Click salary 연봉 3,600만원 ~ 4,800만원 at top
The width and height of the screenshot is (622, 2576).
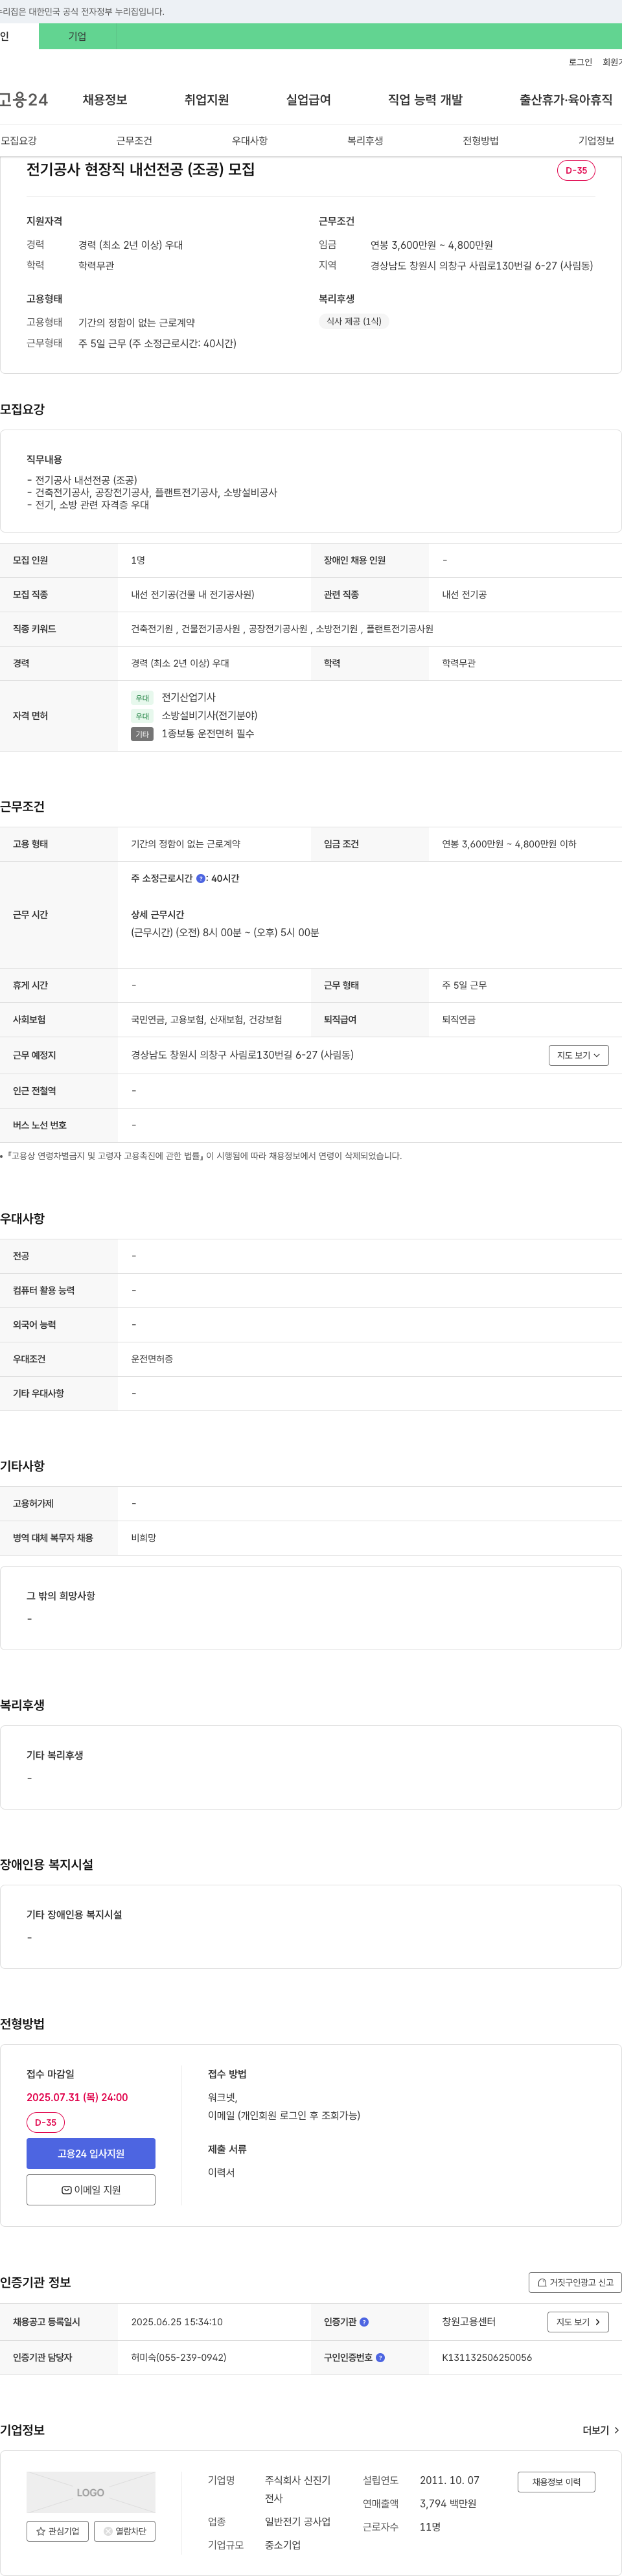point(431,245)
